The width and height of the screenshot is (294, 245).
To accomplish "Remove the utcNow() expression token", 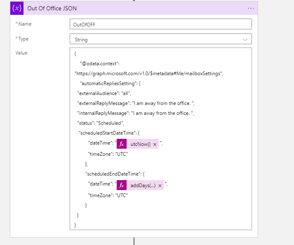I will [x=155, y=144].
